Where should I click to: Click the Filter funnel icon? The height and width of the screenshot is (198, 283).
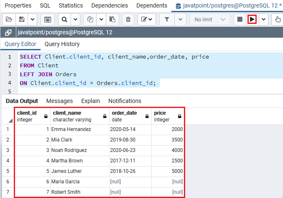(167, 19)
